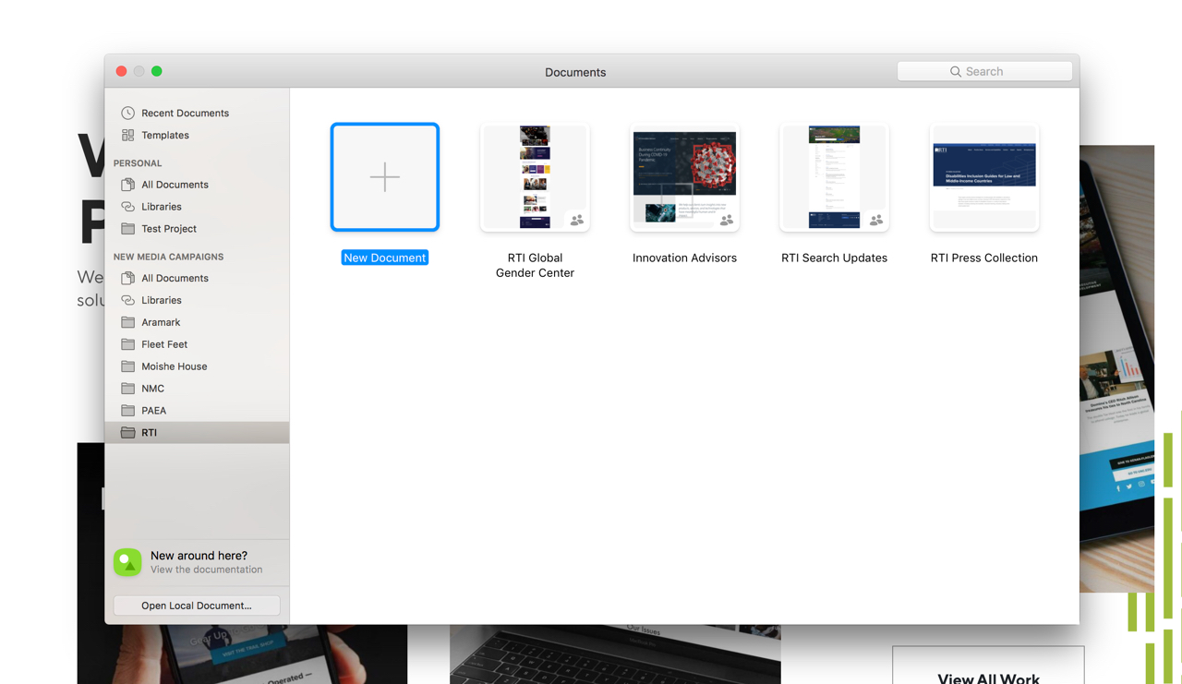Click shared-people badge on RTI Search Updates

pos(875,221)
